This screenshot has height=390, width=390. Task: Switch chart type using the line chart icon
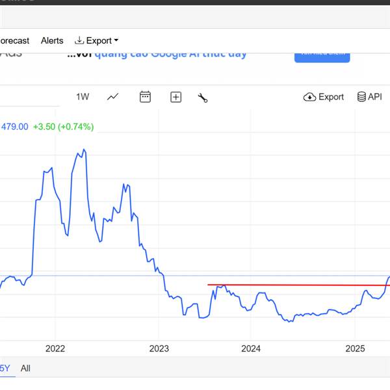coord(113,97)
